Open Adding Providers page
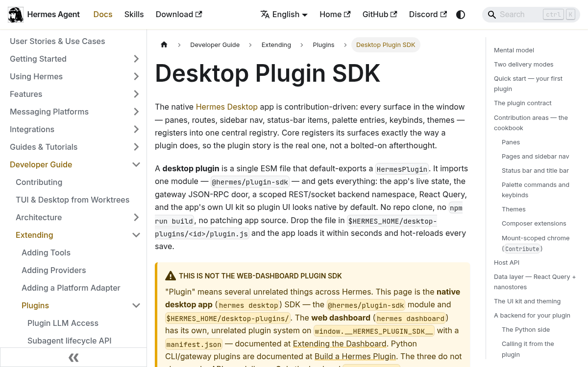Viewport: 588px width, 367px height. coord(54,270)
